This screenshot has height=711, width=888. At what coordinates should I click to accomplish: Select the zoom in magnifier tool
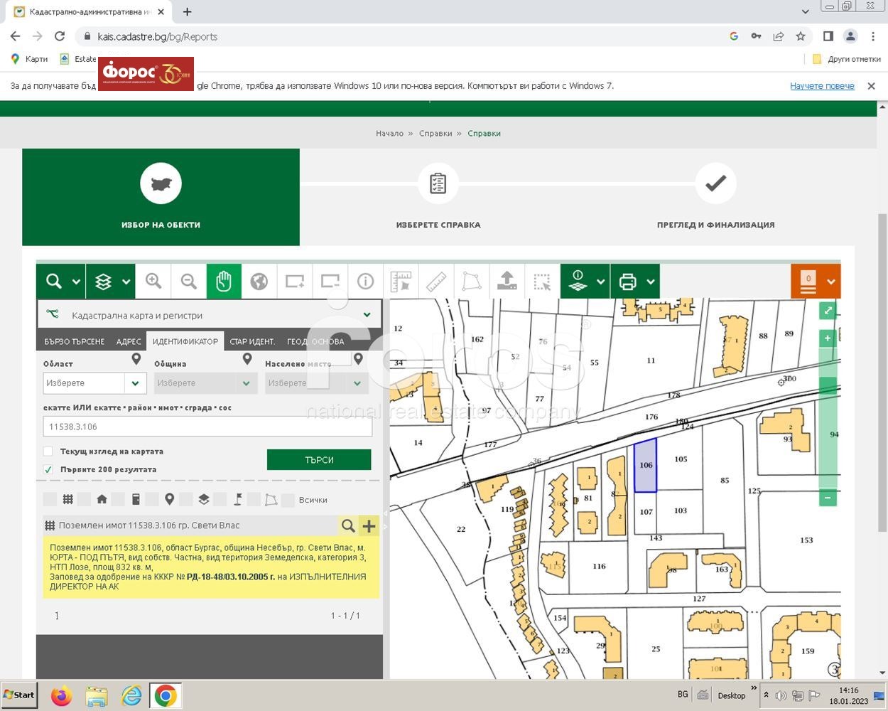point(153,282)
